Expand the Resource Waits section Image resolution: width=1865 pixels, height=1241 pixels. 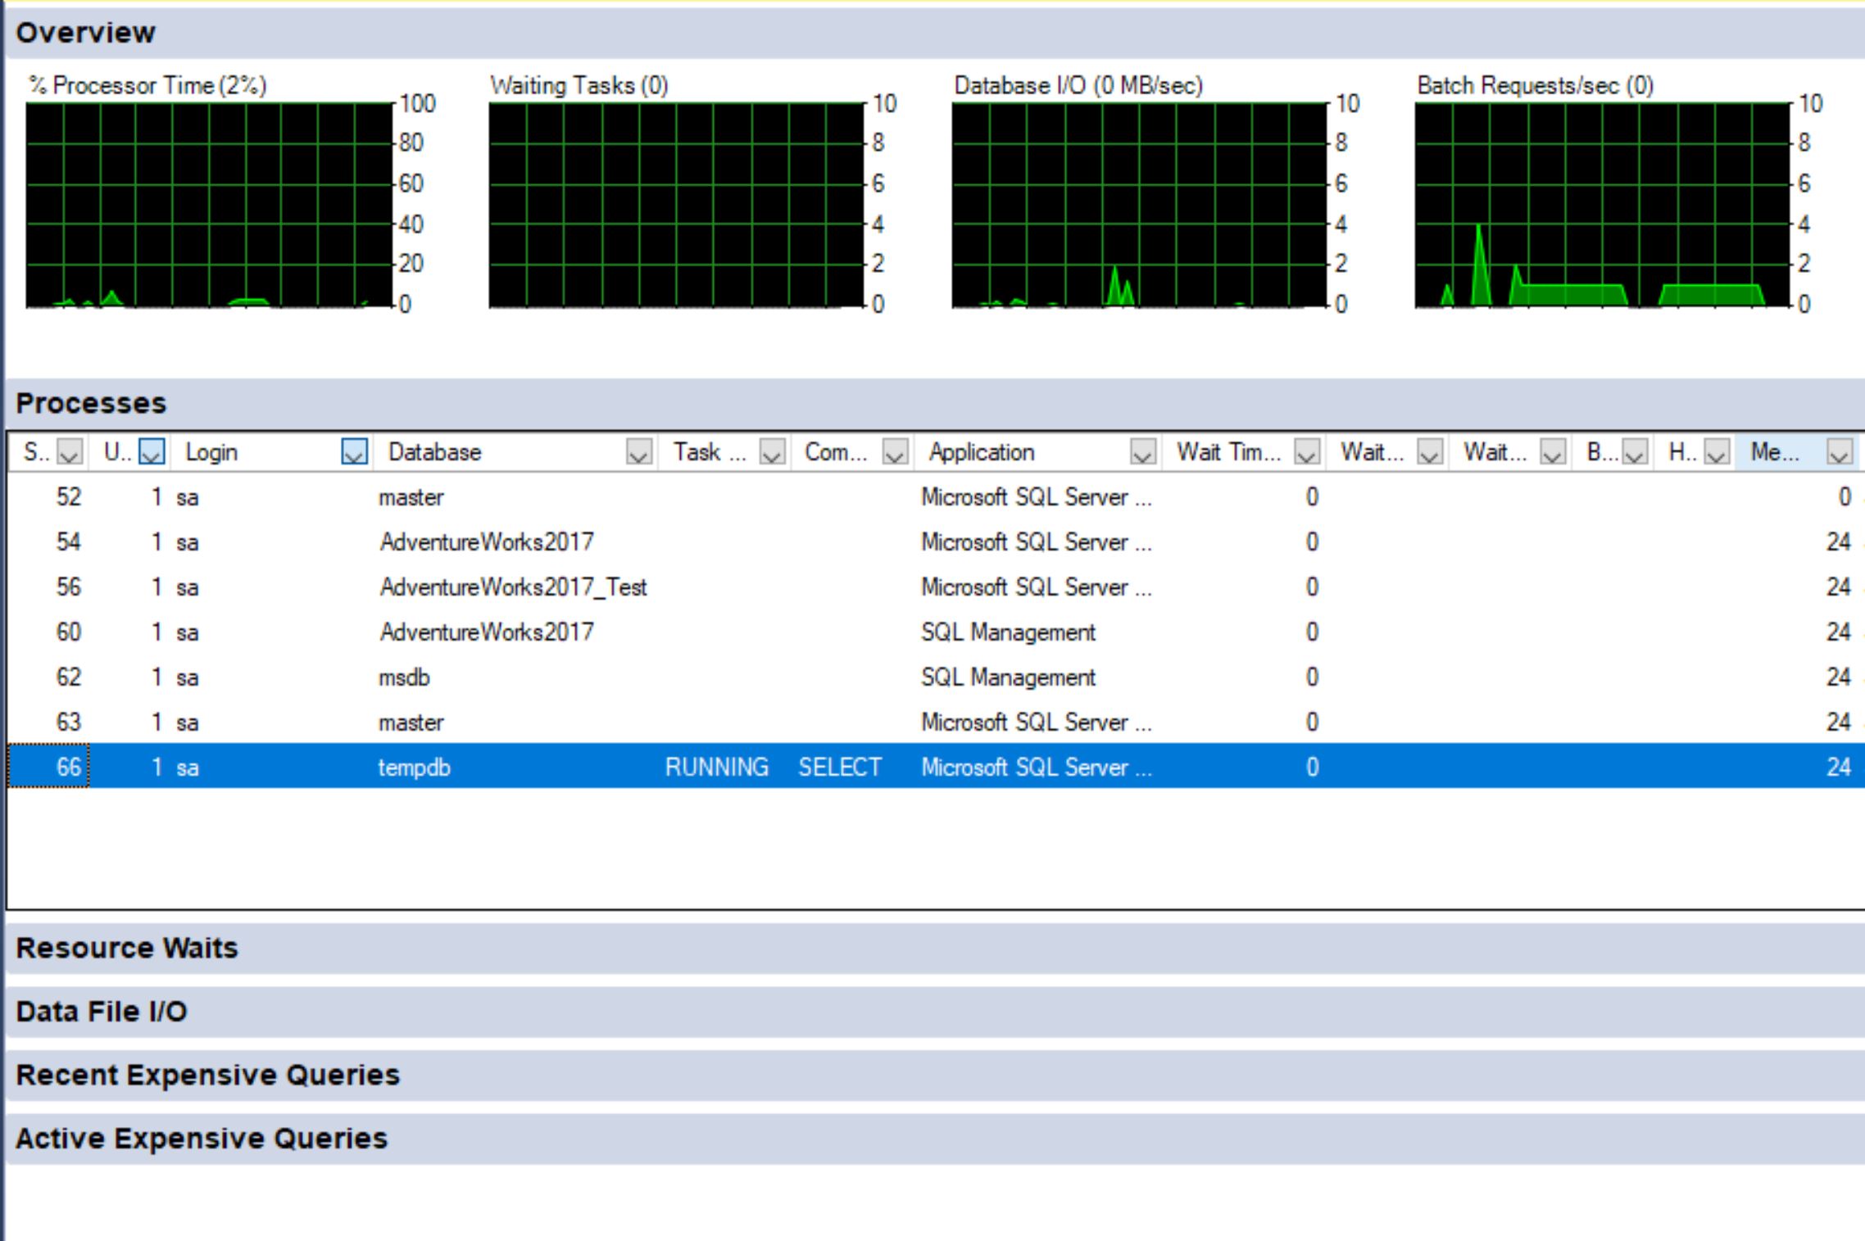pos(127,948)
